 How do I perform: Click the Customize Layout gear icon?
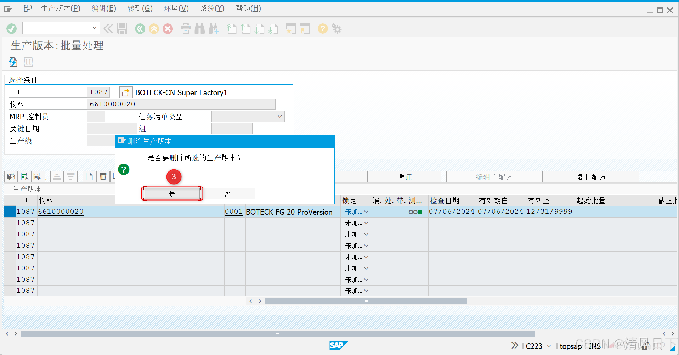[x=336, y=29]
